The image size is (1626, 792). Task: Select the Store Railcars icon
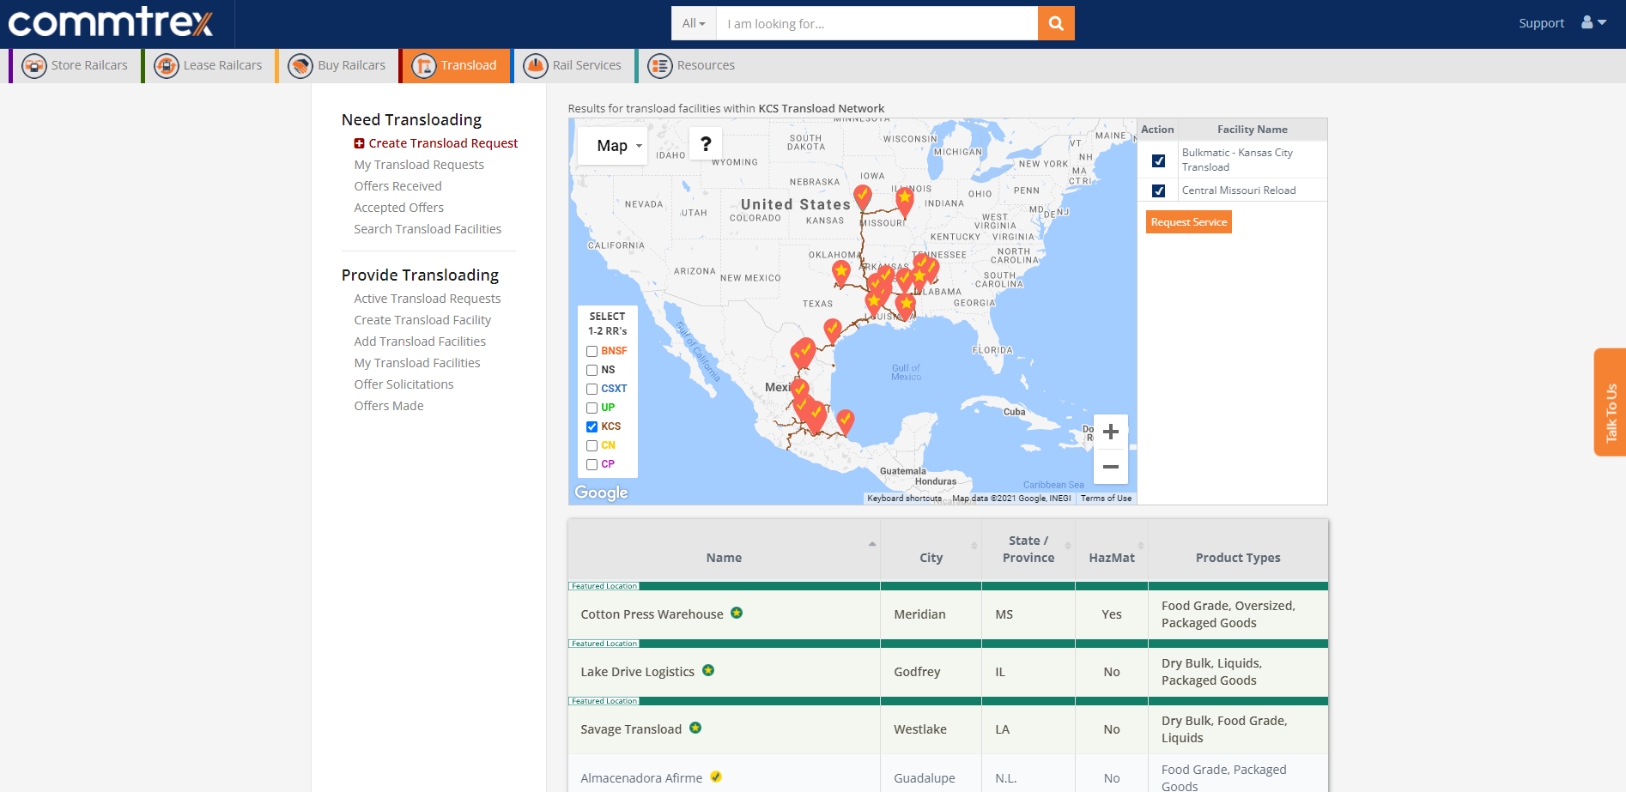[x=34, y=65]
